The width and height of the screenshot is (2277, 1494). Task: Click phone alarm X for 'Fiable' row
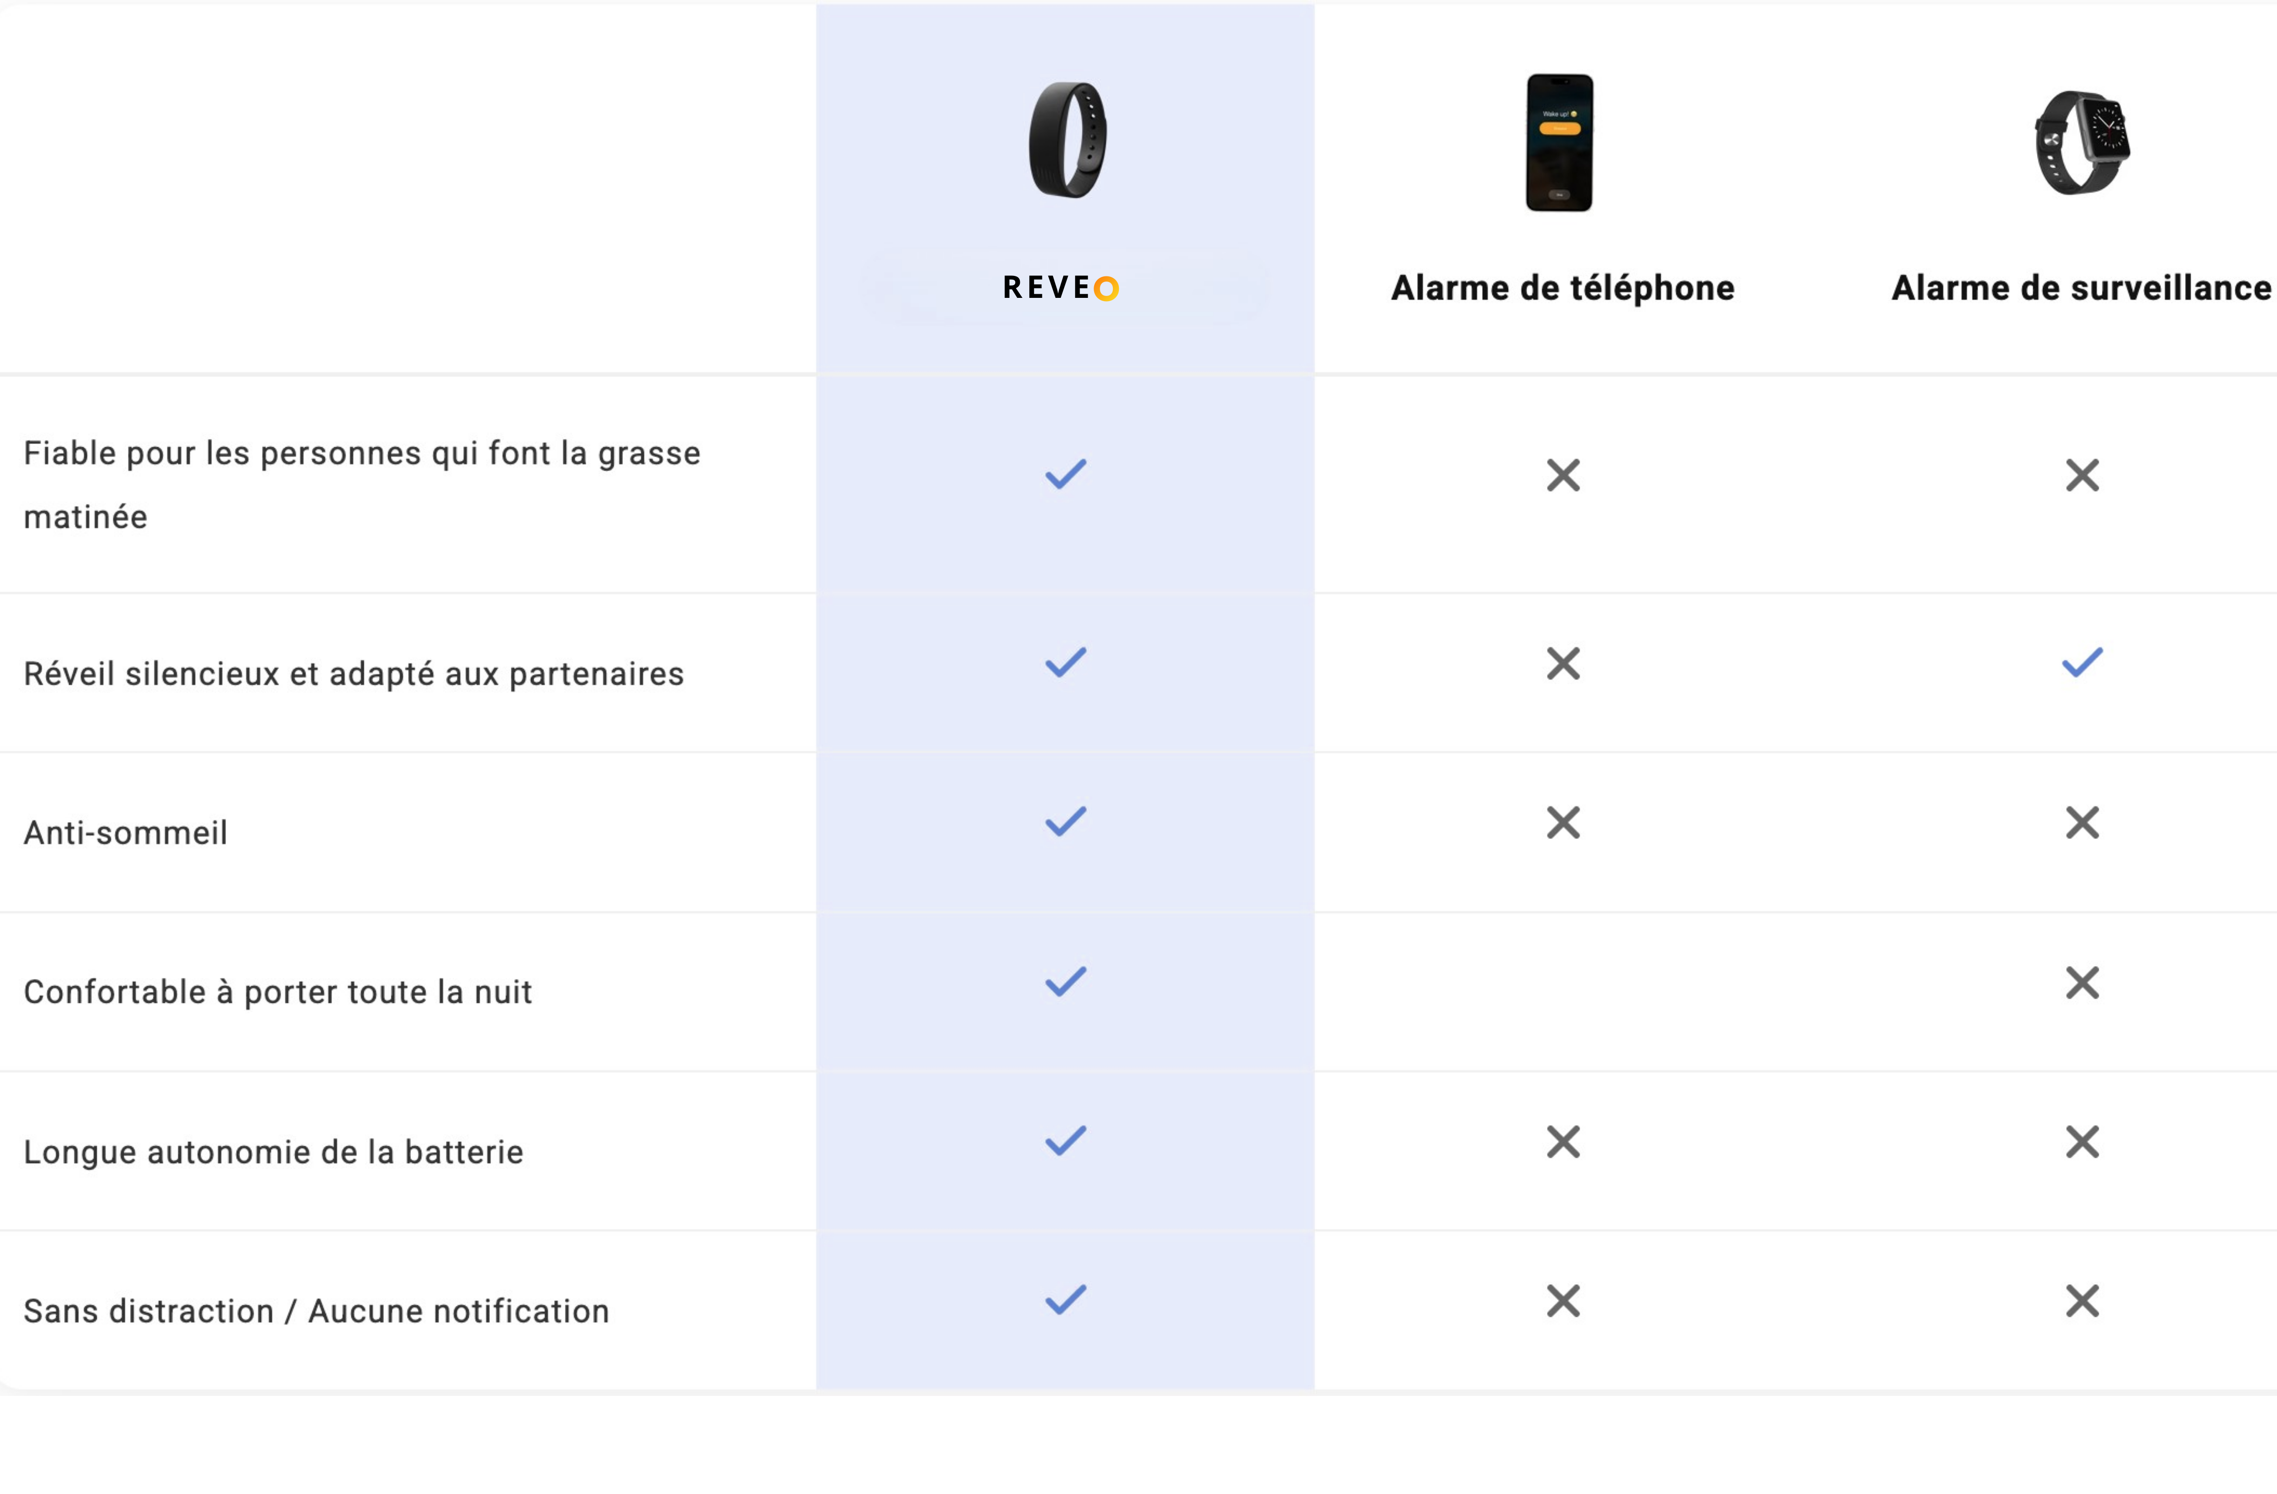tap(1563, 475)
